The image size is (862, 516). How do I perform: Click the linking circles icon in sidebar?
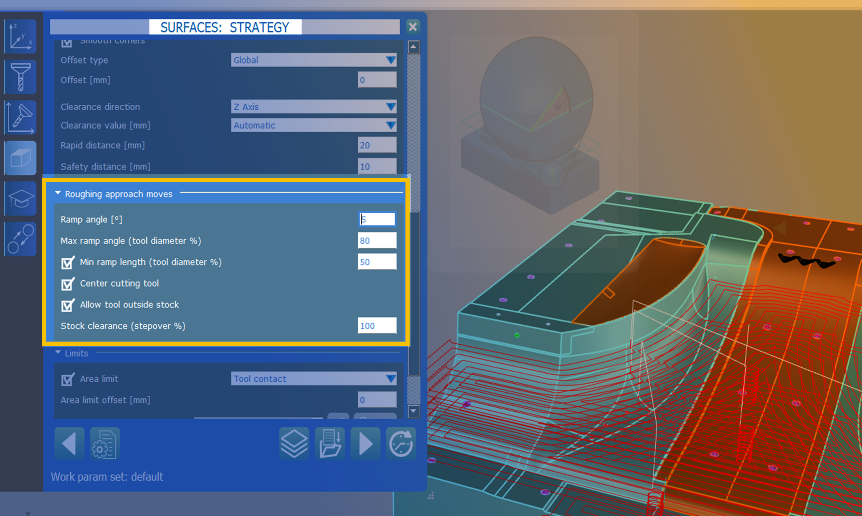click(20, 239)
